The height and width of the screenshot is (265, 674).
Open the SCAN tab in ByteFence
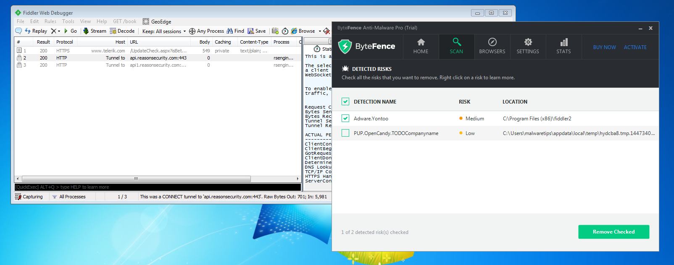click(456, 46)
